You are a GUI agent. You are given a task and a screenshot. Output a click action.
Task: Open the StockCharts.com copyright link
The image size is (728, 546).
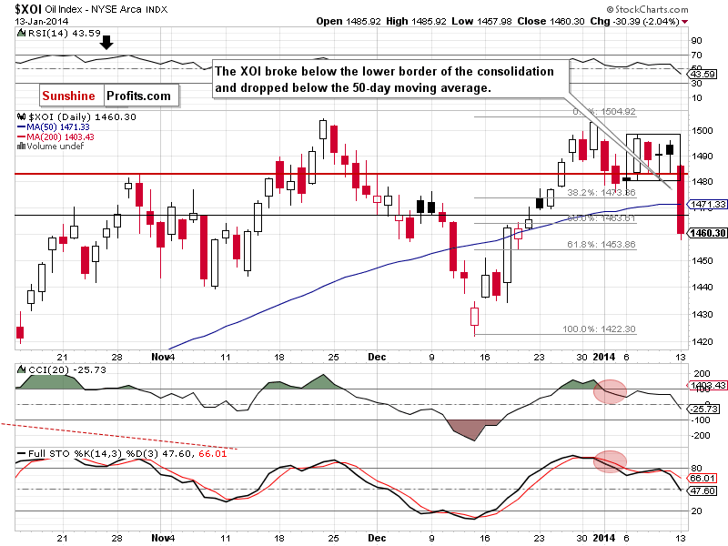tap(647, 9)
